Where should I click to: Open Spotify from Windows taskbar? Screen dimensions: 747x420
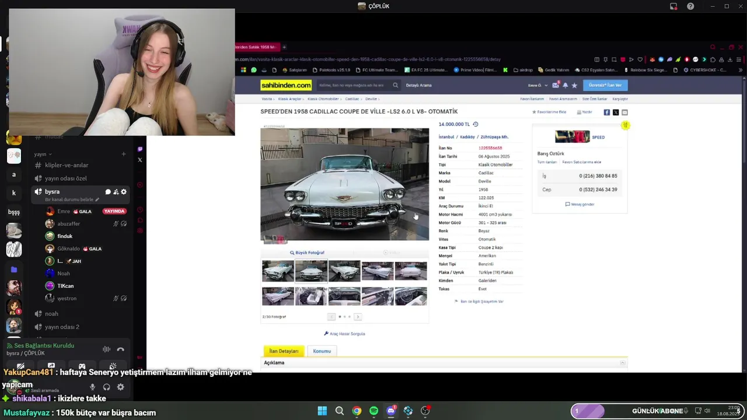[x=373, y=411]
